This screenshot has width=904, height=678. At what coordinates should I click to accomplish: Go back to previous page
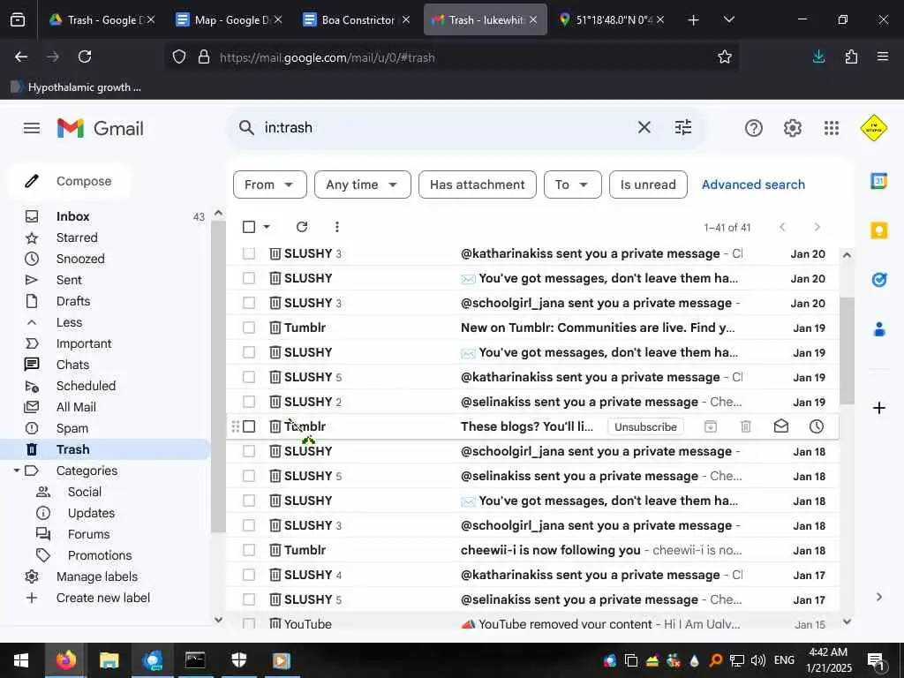click(21, 56)
